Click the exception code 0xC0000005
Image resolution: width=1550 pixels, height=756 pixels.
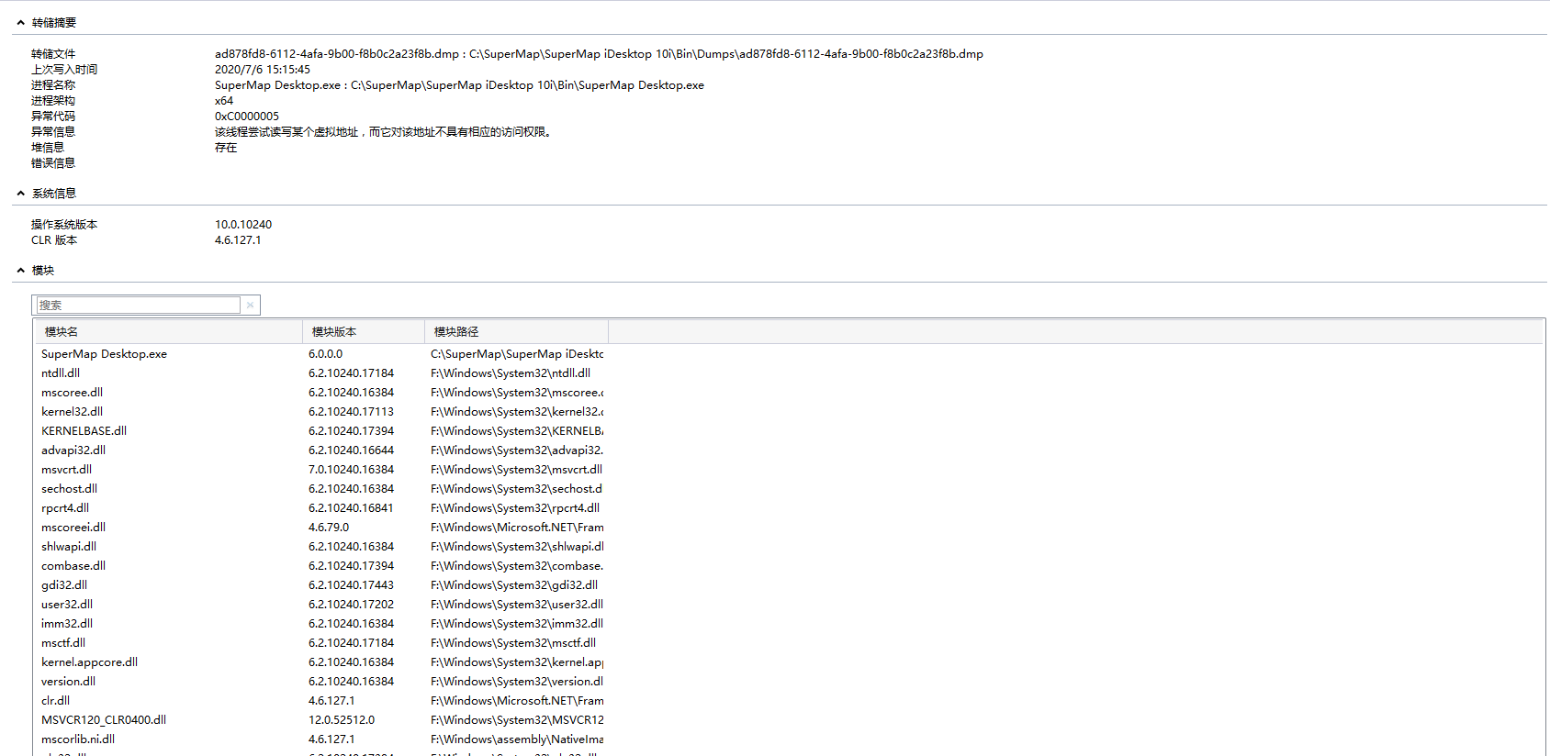tap(247, 117)
